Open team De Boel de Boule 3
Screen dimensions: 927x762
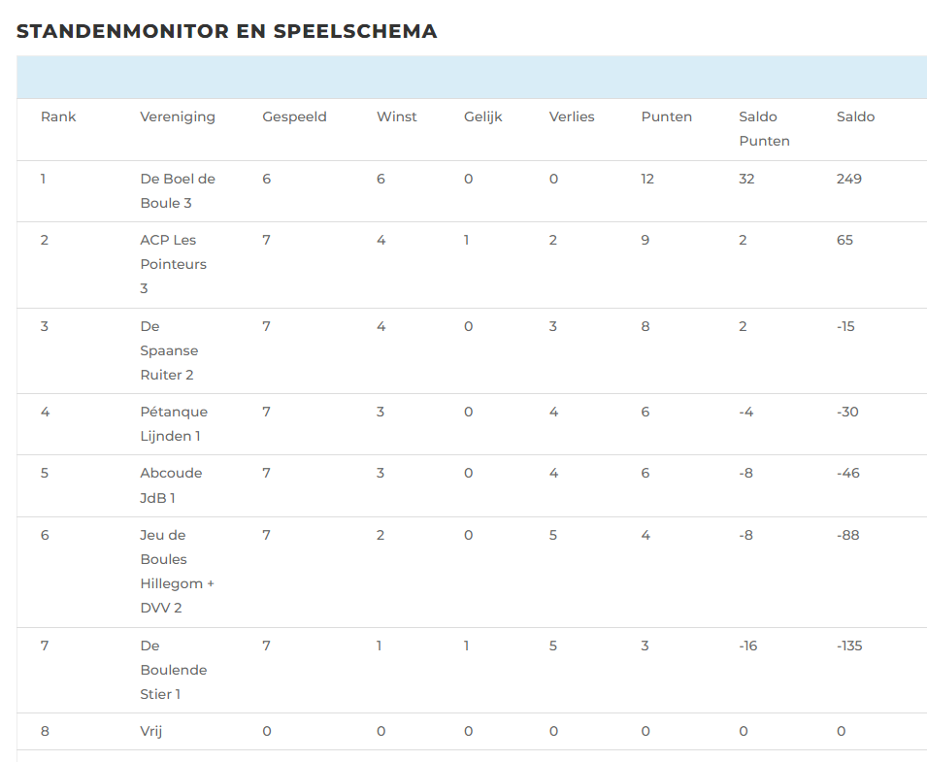178,190
